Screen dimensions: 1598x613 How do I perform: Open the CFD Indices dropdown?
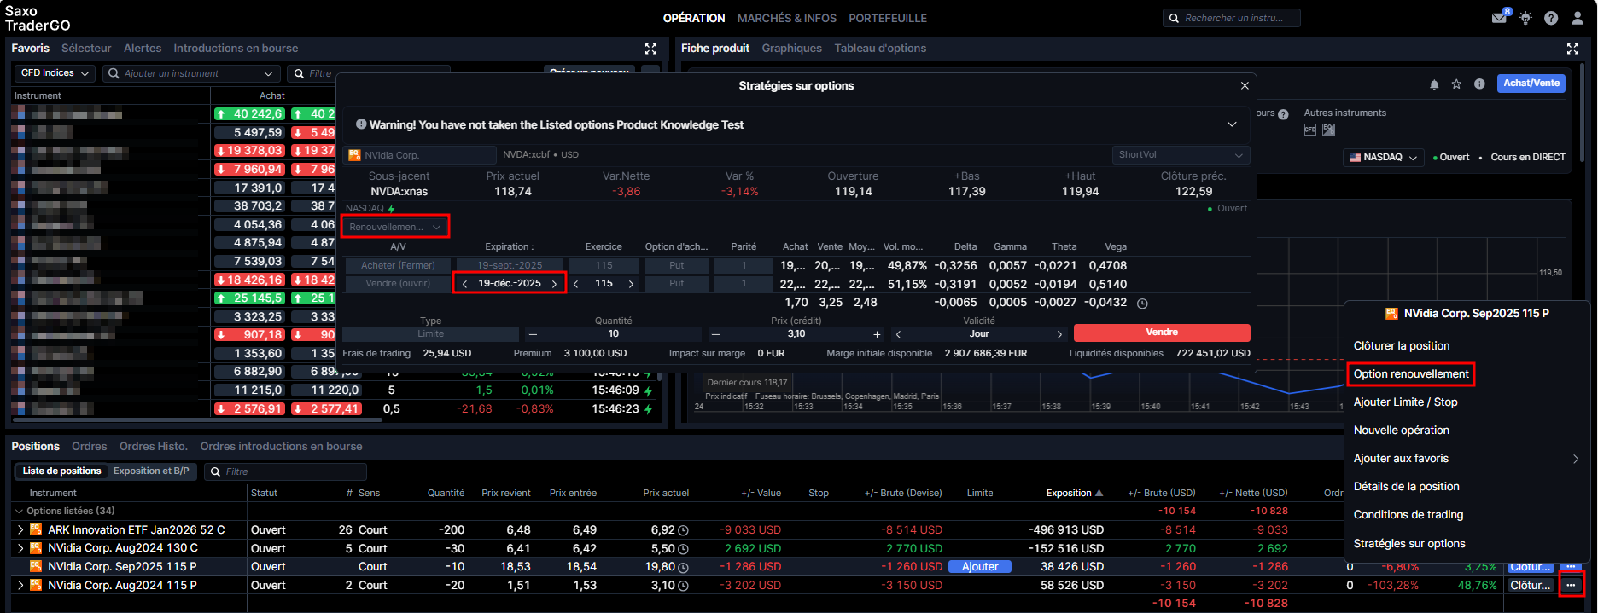(55, 73)
